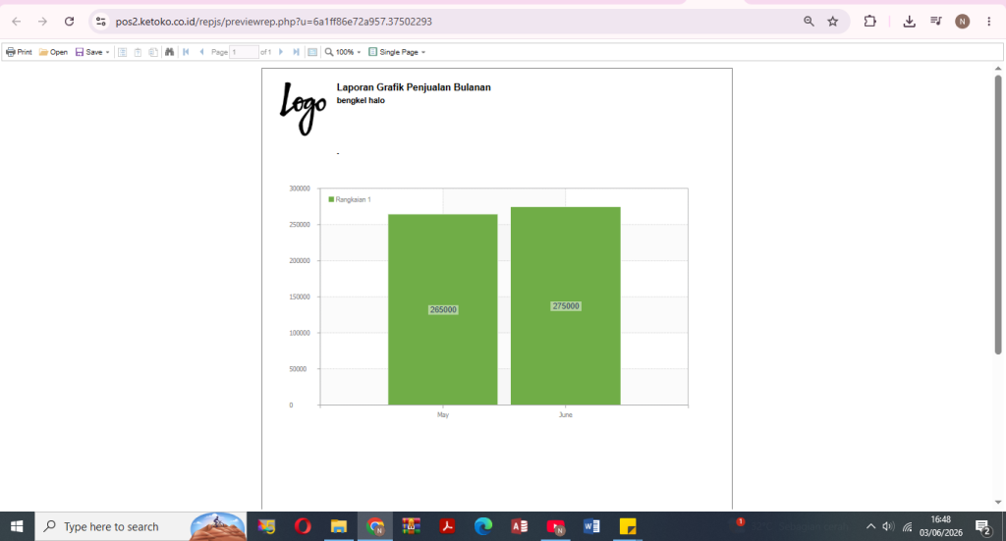Open WinRAR from the taskbar
This screenshot has height=541, width=1006.
coord(412,526)
